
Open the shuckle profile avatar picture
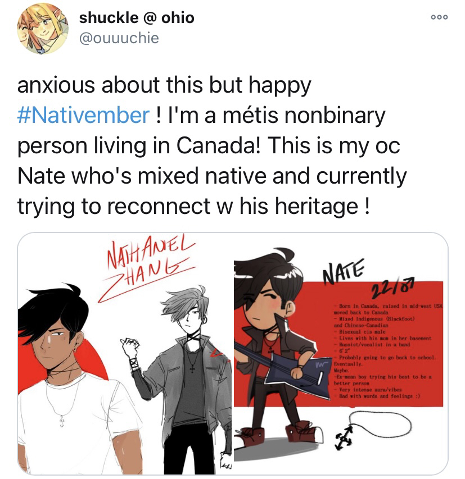43,29
